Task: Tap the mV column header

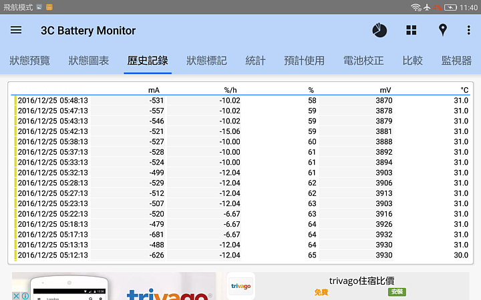Action: click(385, 90)
